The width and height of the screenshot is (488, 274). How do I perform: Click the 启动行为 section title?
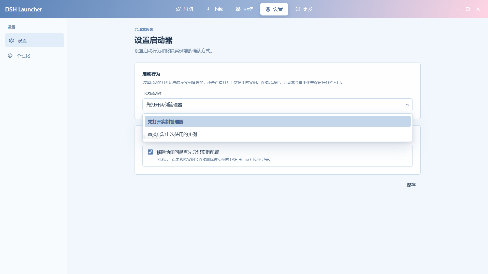(x=151, y=74)
